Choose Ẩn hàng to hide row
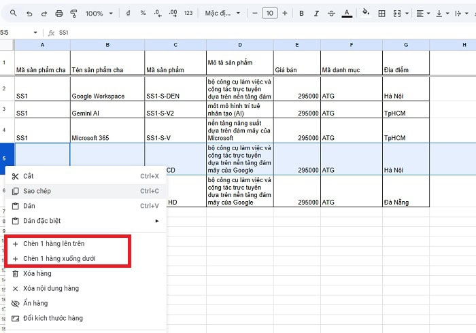476x333 pixels. 86,303
